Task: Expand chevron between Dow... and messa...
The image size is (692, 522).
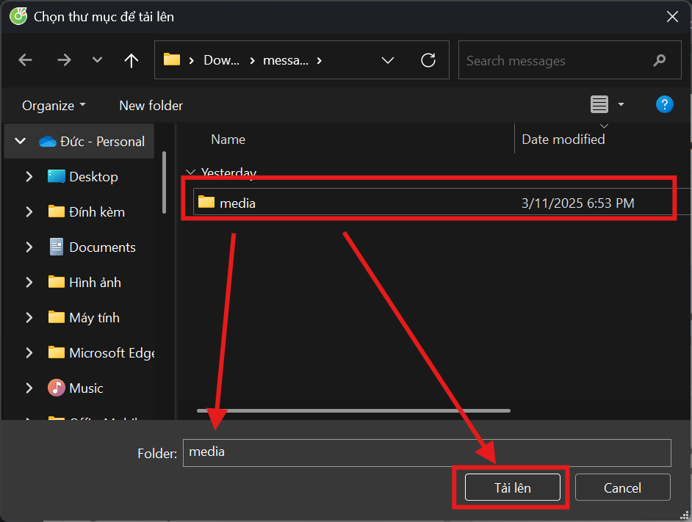Action: 252,60
